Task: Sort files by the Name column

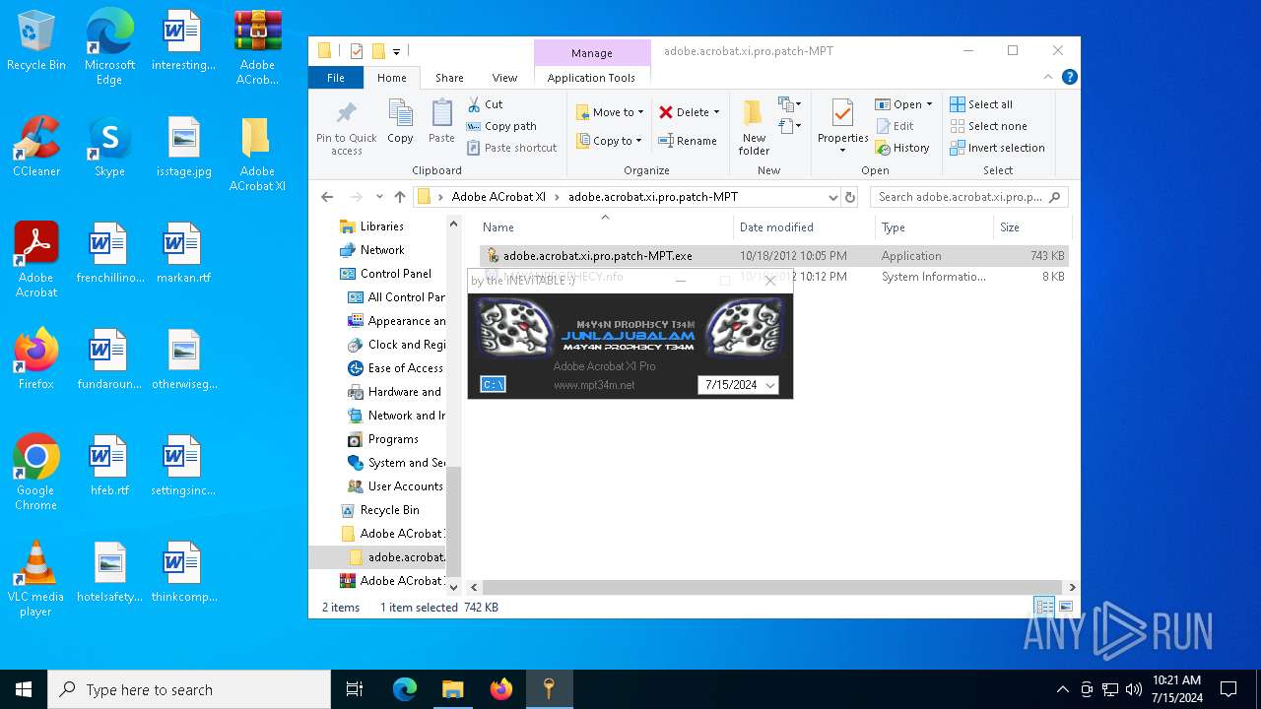Action: tap(605, 227)
